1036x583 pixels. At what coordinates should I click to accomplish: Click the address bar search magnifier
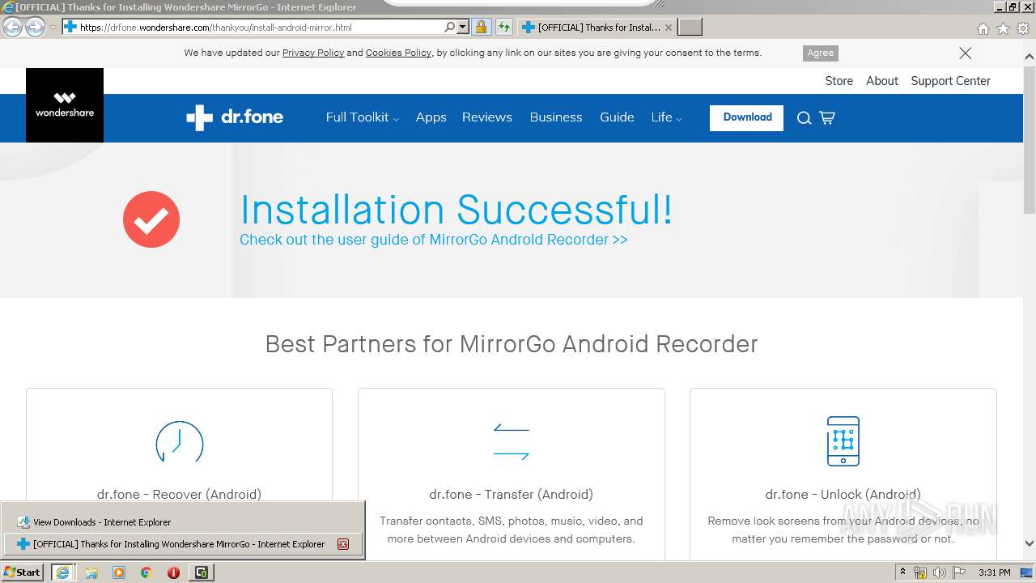449,28
